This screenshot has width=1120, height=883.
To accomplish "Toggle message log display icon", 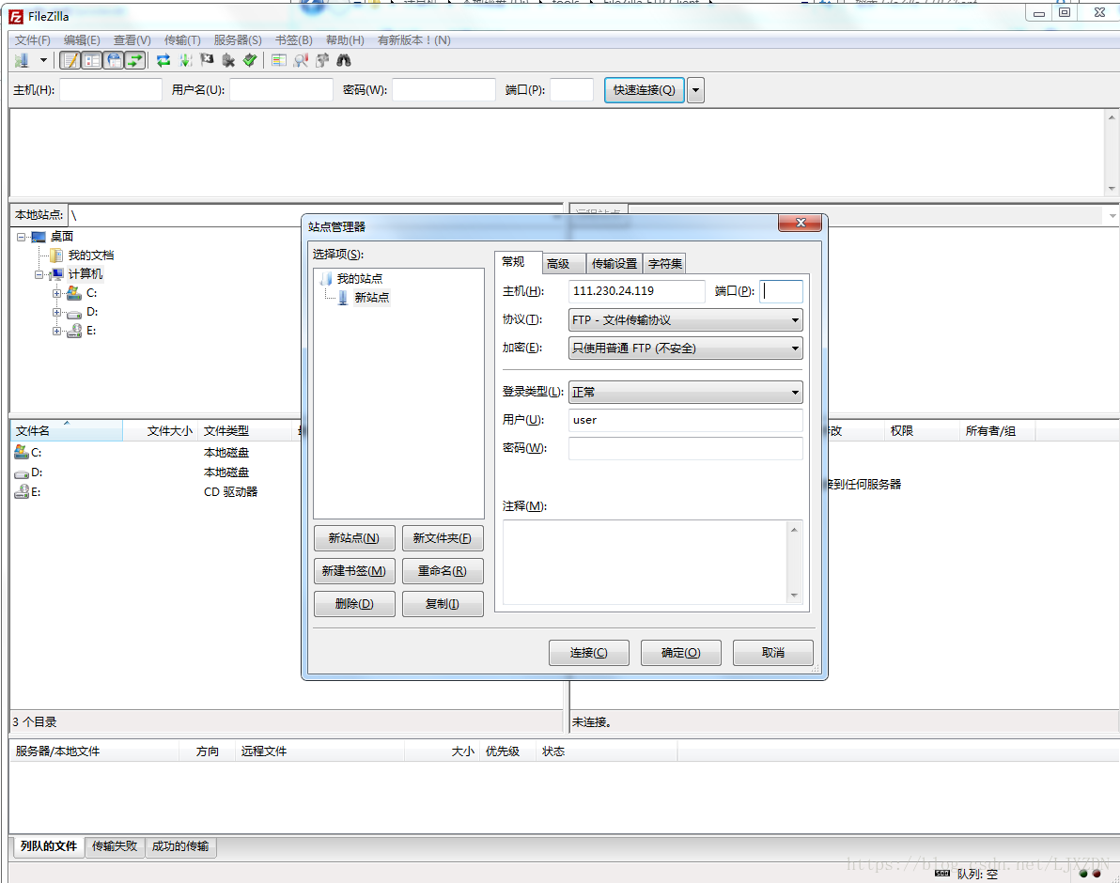I will point(70,61).
